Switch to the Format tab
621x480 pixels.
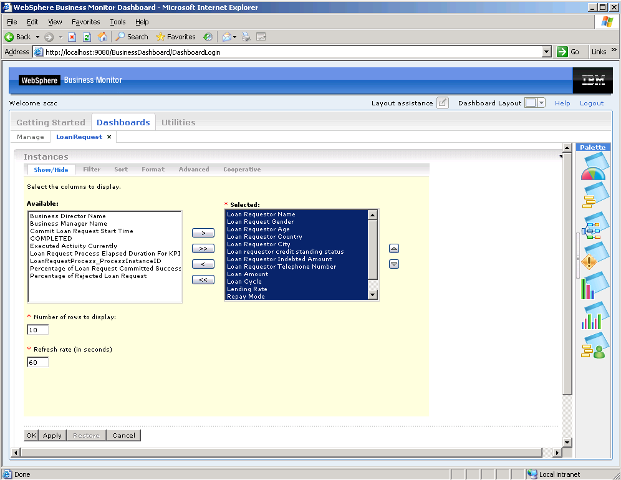click(x=153, y=169)
